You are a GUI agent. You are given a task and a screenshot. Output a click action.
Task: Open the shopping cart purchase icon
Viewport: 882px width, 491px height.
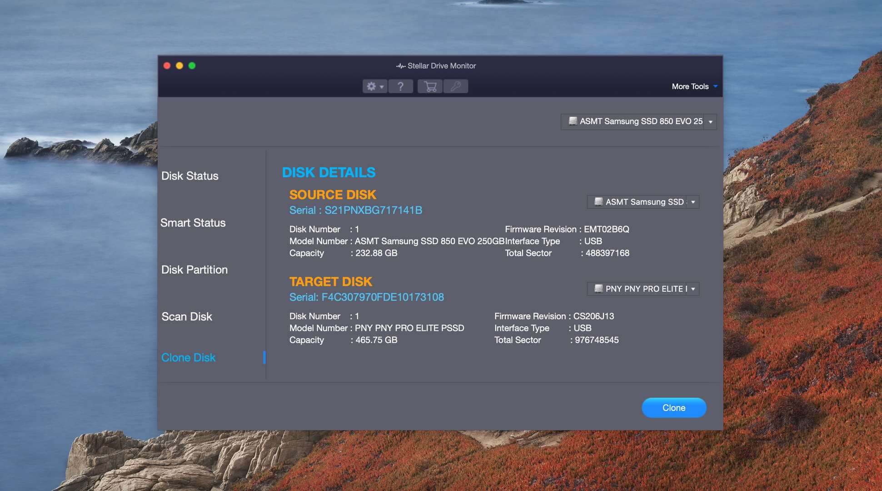pyautogui.click(x=430, y=86)
